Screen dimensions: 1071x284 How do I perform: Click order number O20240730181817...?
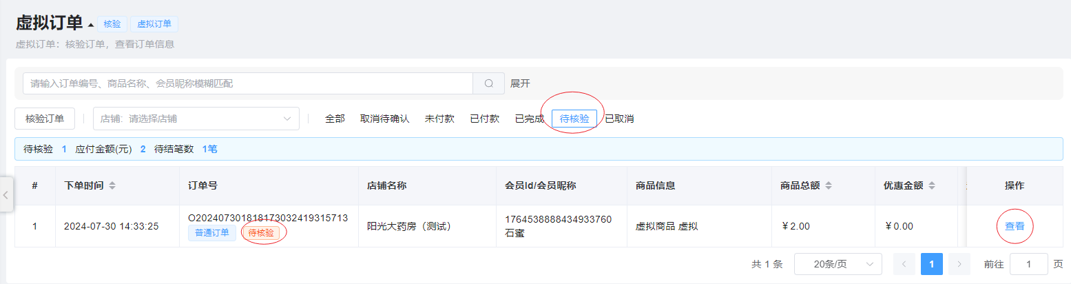pyautogui.click(x=268, y=218)
